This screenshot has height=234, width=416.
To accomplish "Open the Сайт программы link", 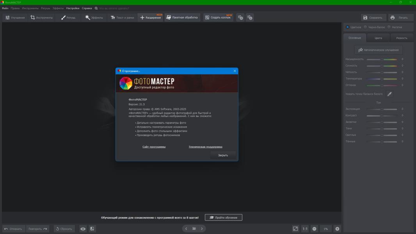I will coord(154,147).
